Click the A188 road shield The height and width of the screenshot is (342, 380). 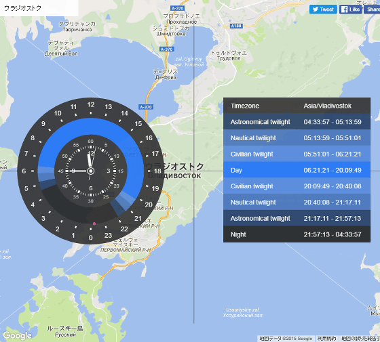(x=236, y=26)
